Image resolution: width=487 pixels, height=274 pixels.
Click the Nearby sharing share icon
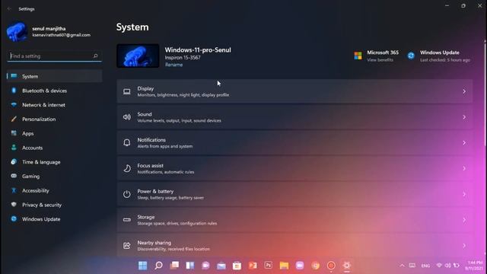tap(127, 246)
